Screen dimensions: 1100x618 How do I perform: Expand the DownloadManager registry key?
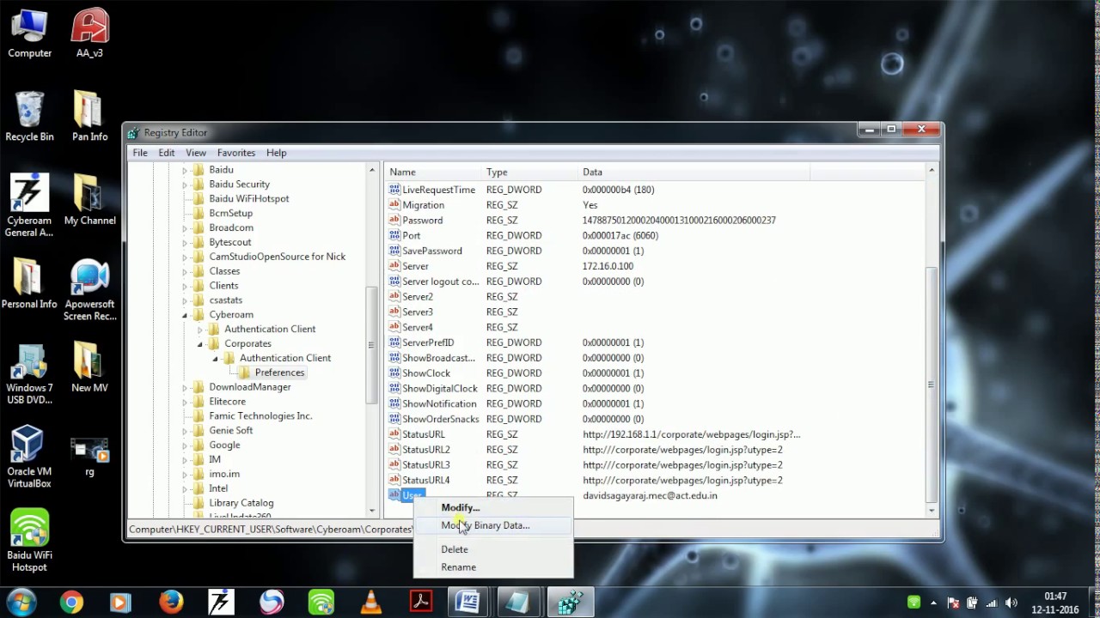pyautogui.click(x=185, y=387)
